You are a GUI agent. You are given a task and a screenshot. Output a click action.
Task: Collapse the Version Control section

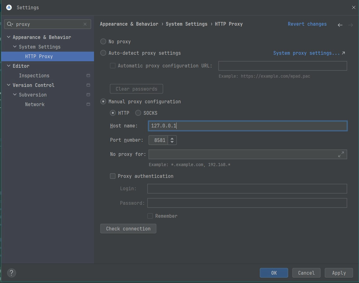click(8, 85)
